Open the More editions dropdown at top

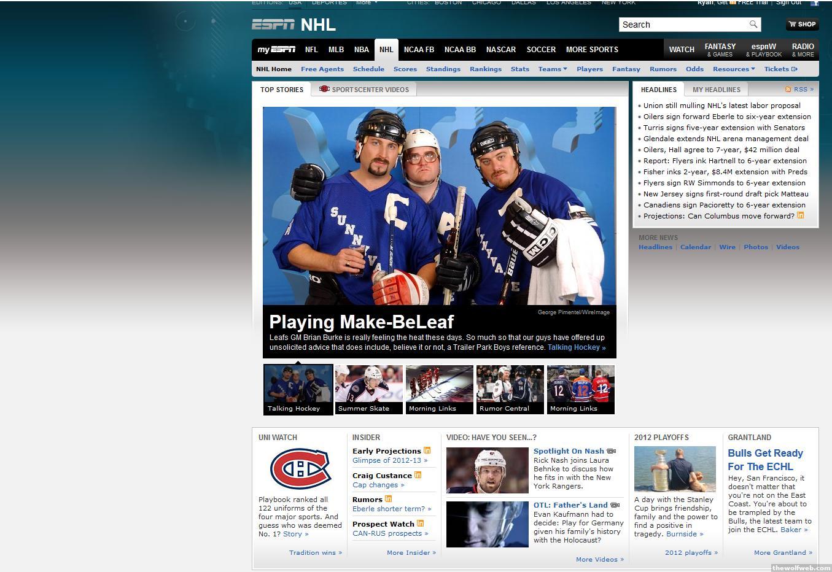coord(367,2)
